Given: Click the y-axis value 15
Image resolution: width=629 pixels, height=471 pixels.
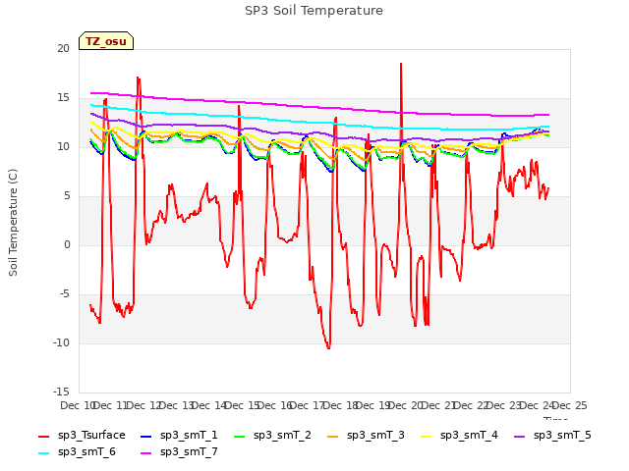Looking at the screenshot, I should click(63, 98).
